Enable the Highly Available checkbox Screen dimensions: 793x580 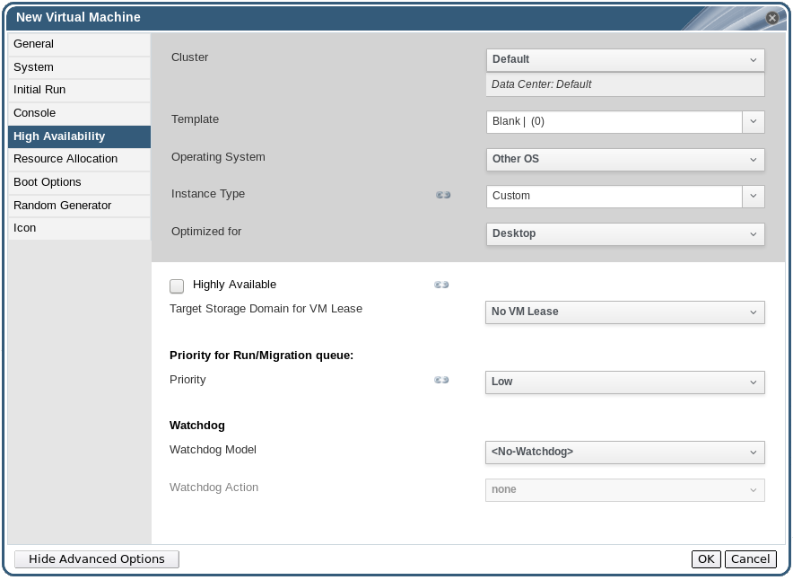pyautogui.click(x=177, y=286)
